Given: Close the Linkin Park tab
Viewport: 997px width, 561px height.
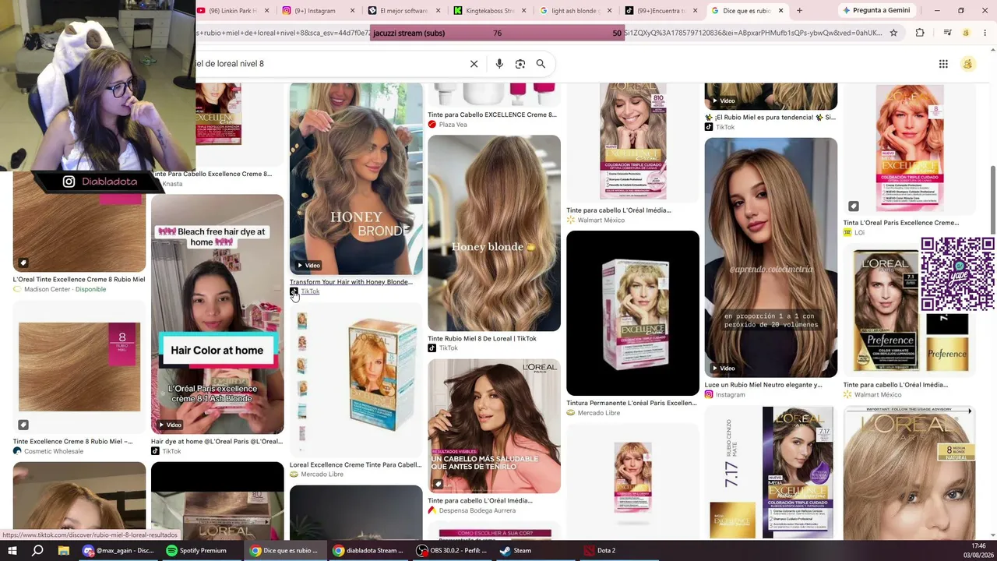Looking at the screenshot, I should click(266, 11).
